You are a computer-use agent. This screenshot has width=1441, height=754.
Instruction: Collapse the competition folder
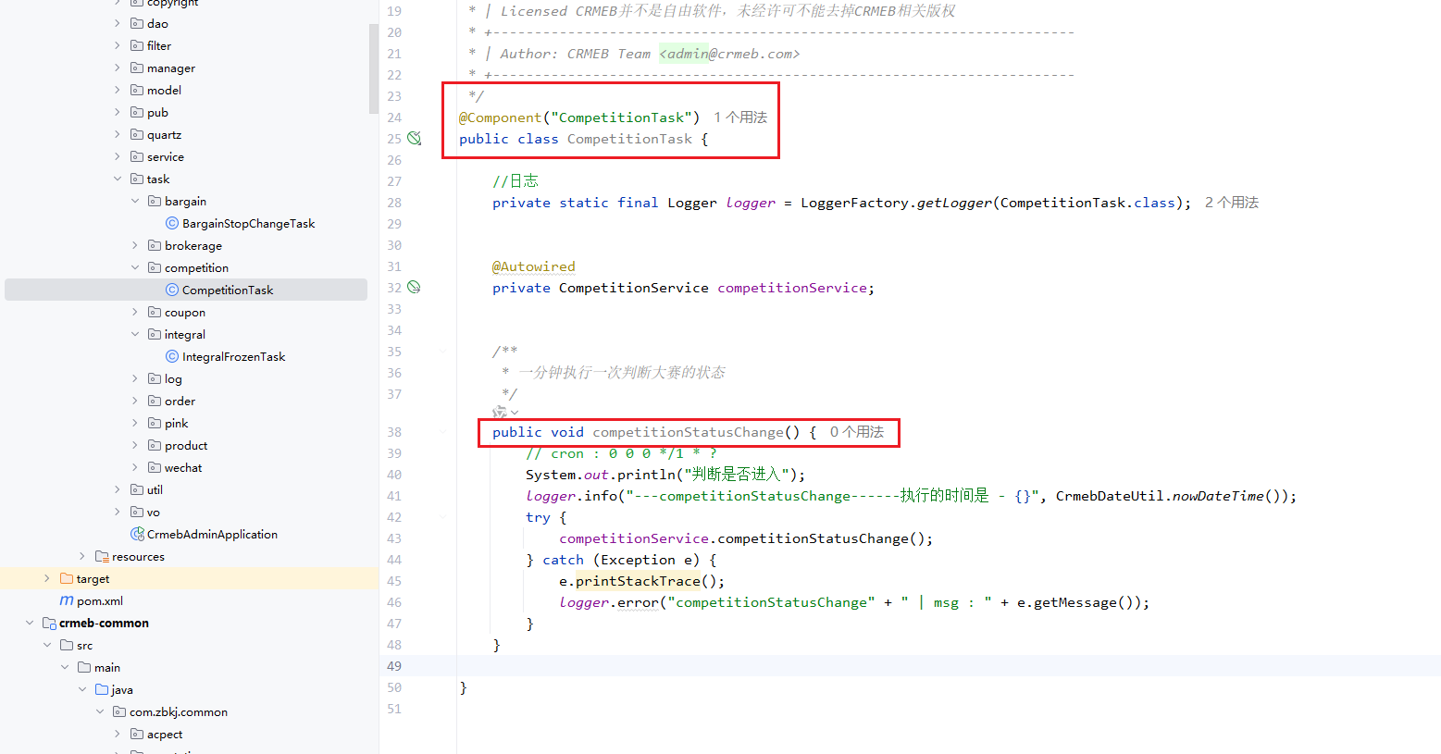tap(135, 267)
